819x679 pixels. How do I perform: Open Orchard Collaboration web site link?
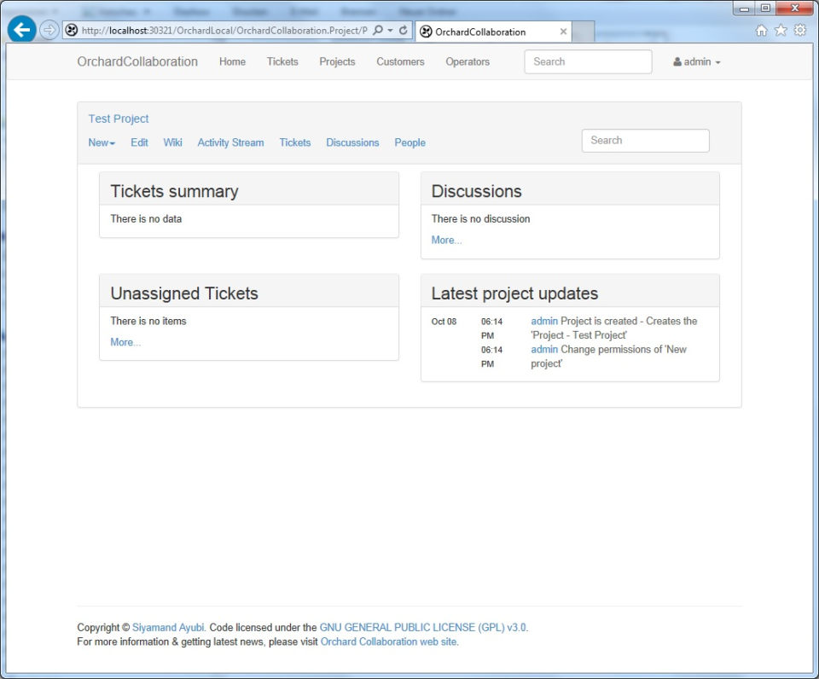[389, 641]
